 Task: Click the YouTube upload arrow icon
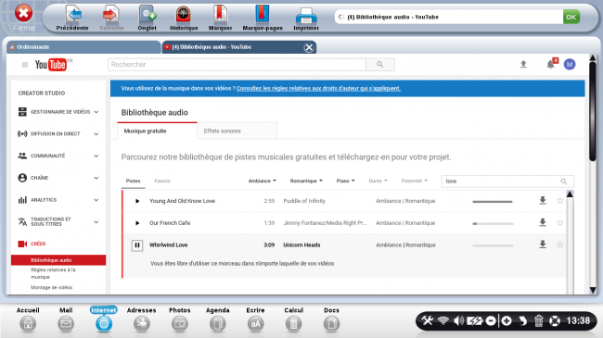pyautogui.click(x=523, y=64)
